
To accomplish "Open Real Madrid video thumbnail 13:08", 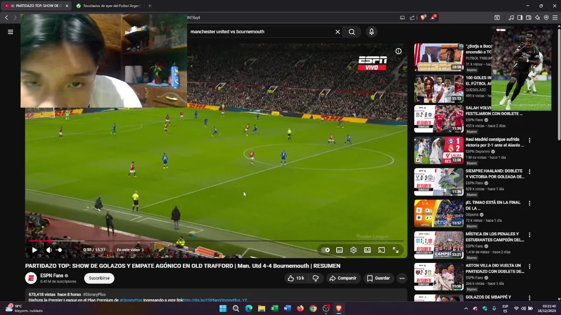I will pos(439,150).
